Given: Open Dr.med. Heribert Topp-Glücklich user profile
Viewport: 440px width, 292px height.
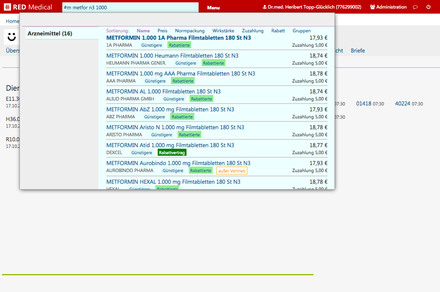Looking at the screenshot, I should click(x=312, y=7).
